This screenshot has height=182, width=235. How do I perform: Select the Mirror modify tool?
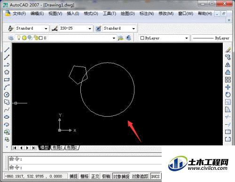[228, 65]
